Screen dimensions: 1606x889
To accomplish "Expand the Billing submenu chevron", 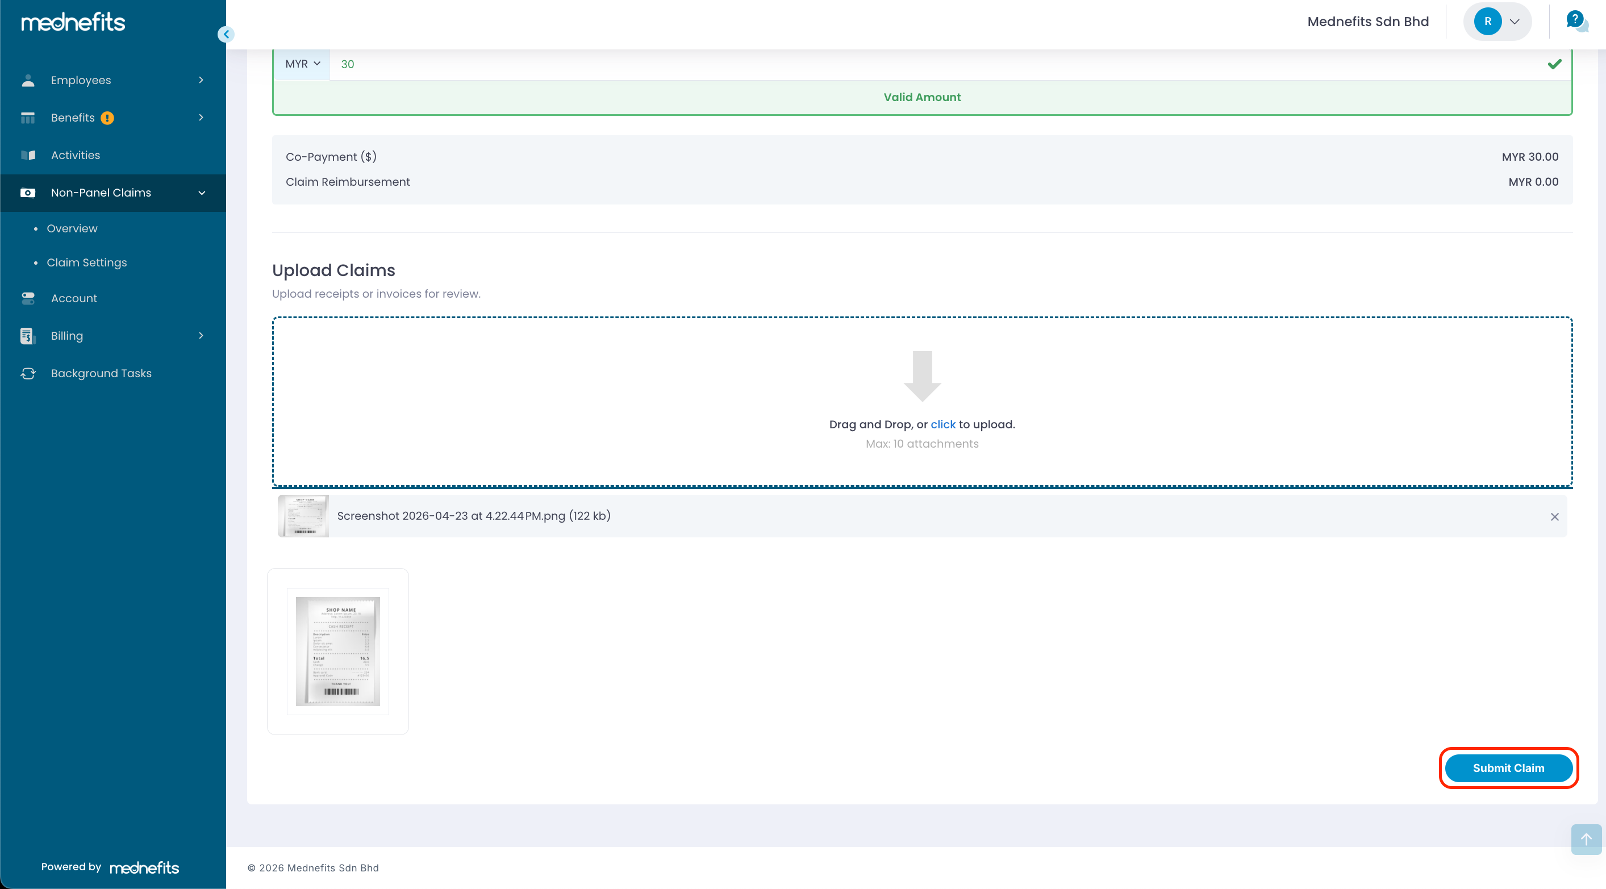I will pos(201,336).
